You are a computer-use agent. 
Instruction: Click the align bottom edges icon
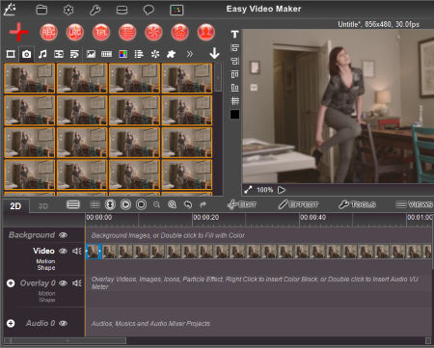coord(235,88)
